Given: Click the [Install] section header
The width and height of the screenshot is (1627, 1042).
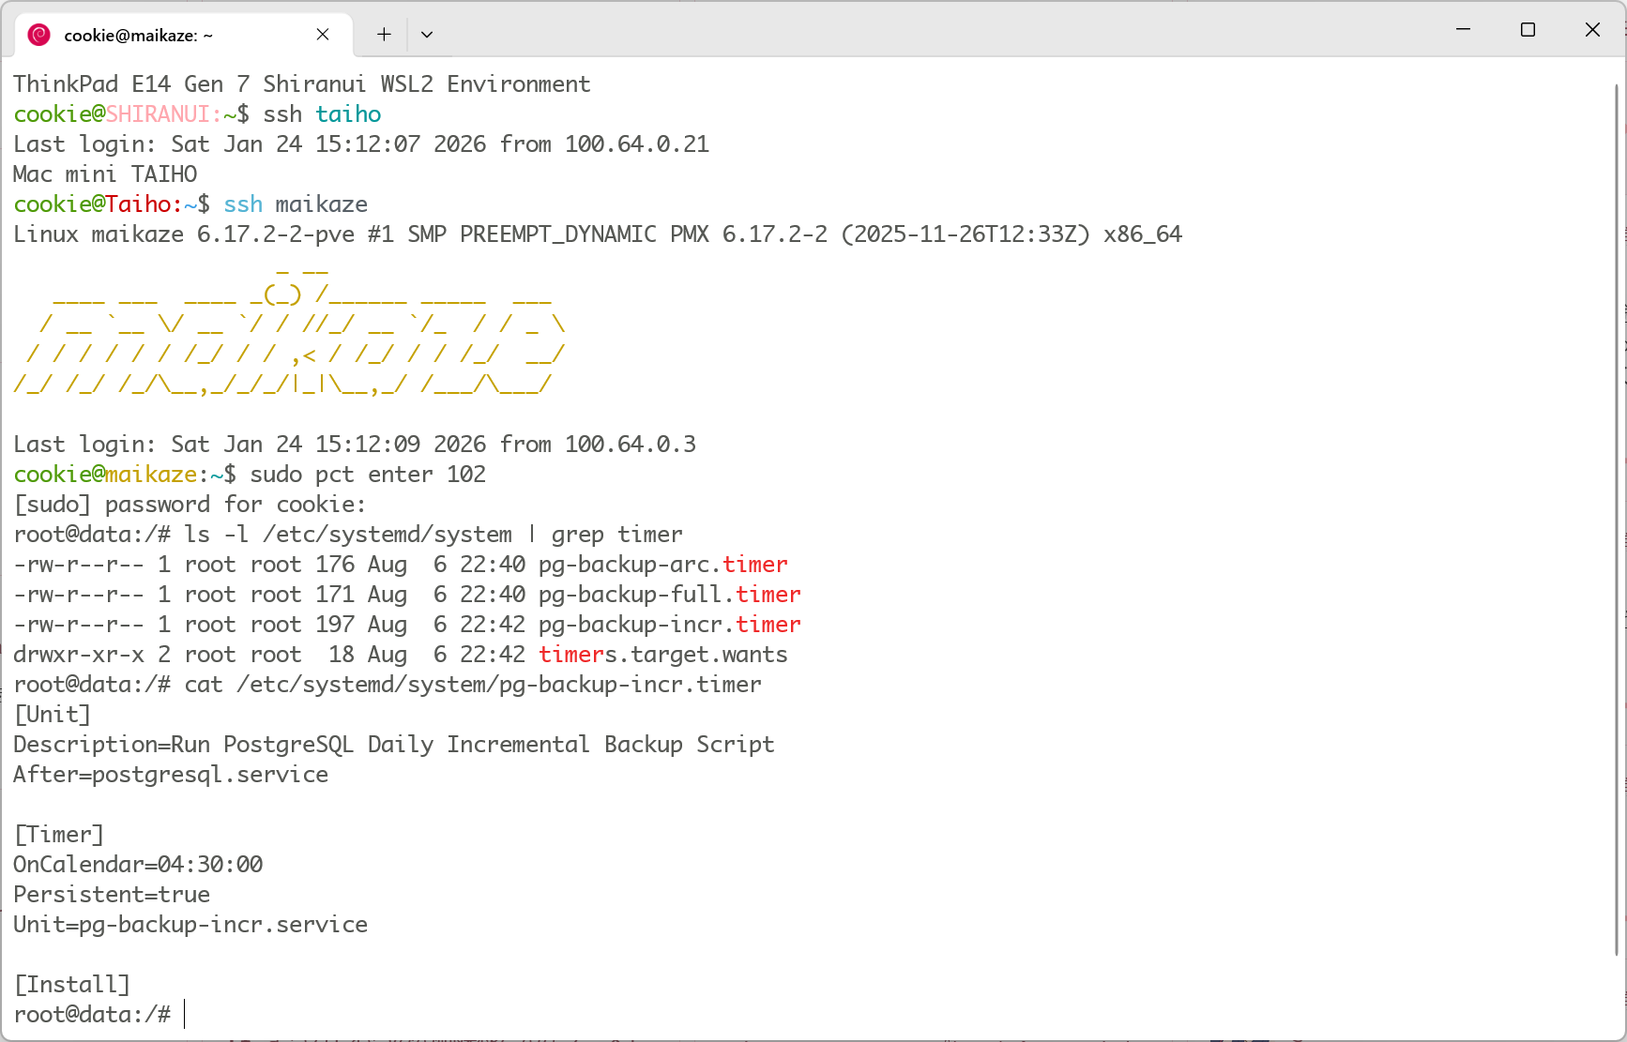Looking at the screenshot, I should (72, 985).
